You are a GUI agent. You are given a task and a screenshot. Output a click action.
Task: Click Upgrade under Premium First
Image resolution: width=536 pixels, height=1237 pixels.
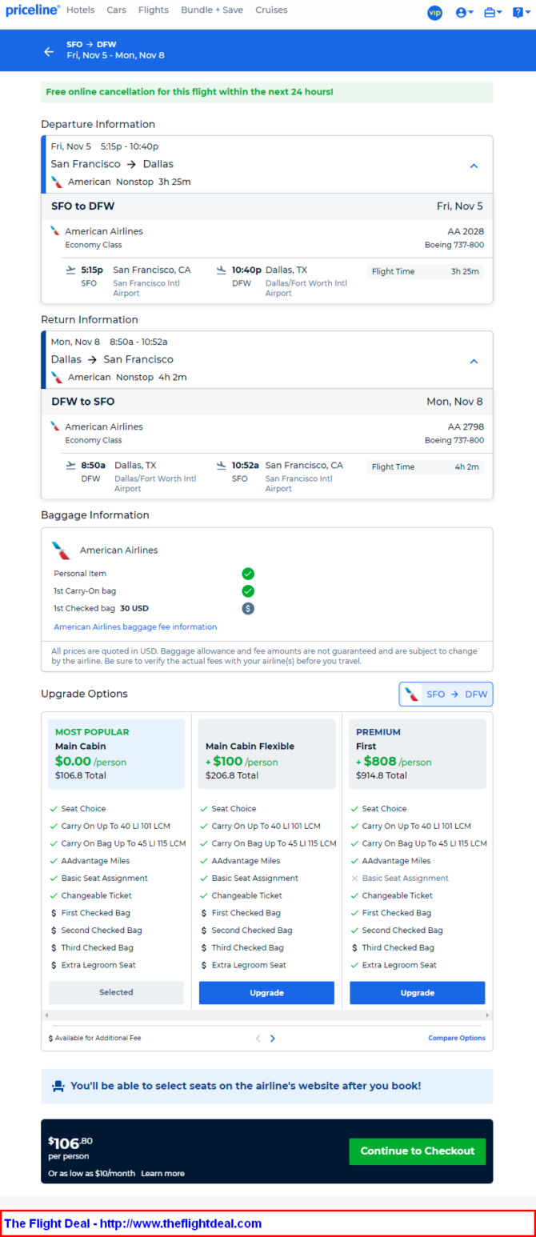(418, 992)
